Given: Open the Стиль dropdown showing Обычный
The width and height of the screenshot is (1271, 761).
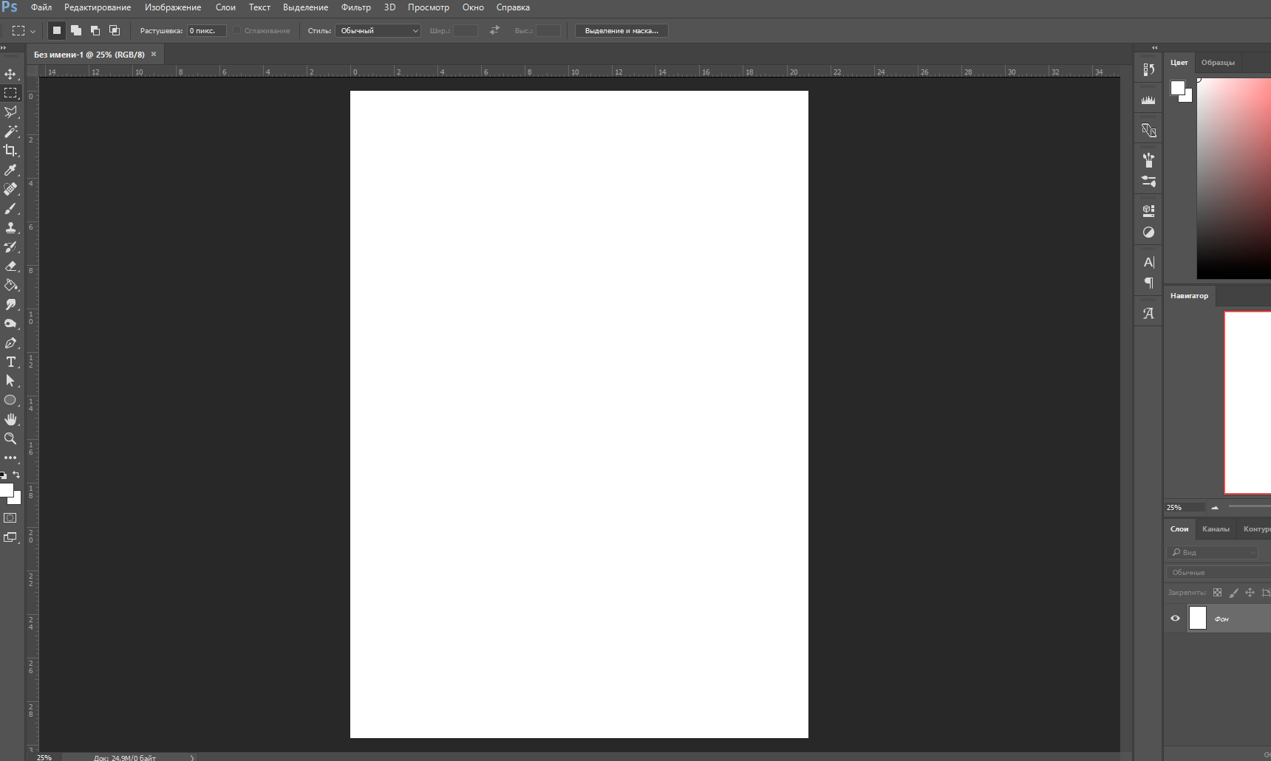Looking at the screenshot, I should point(378,30).
